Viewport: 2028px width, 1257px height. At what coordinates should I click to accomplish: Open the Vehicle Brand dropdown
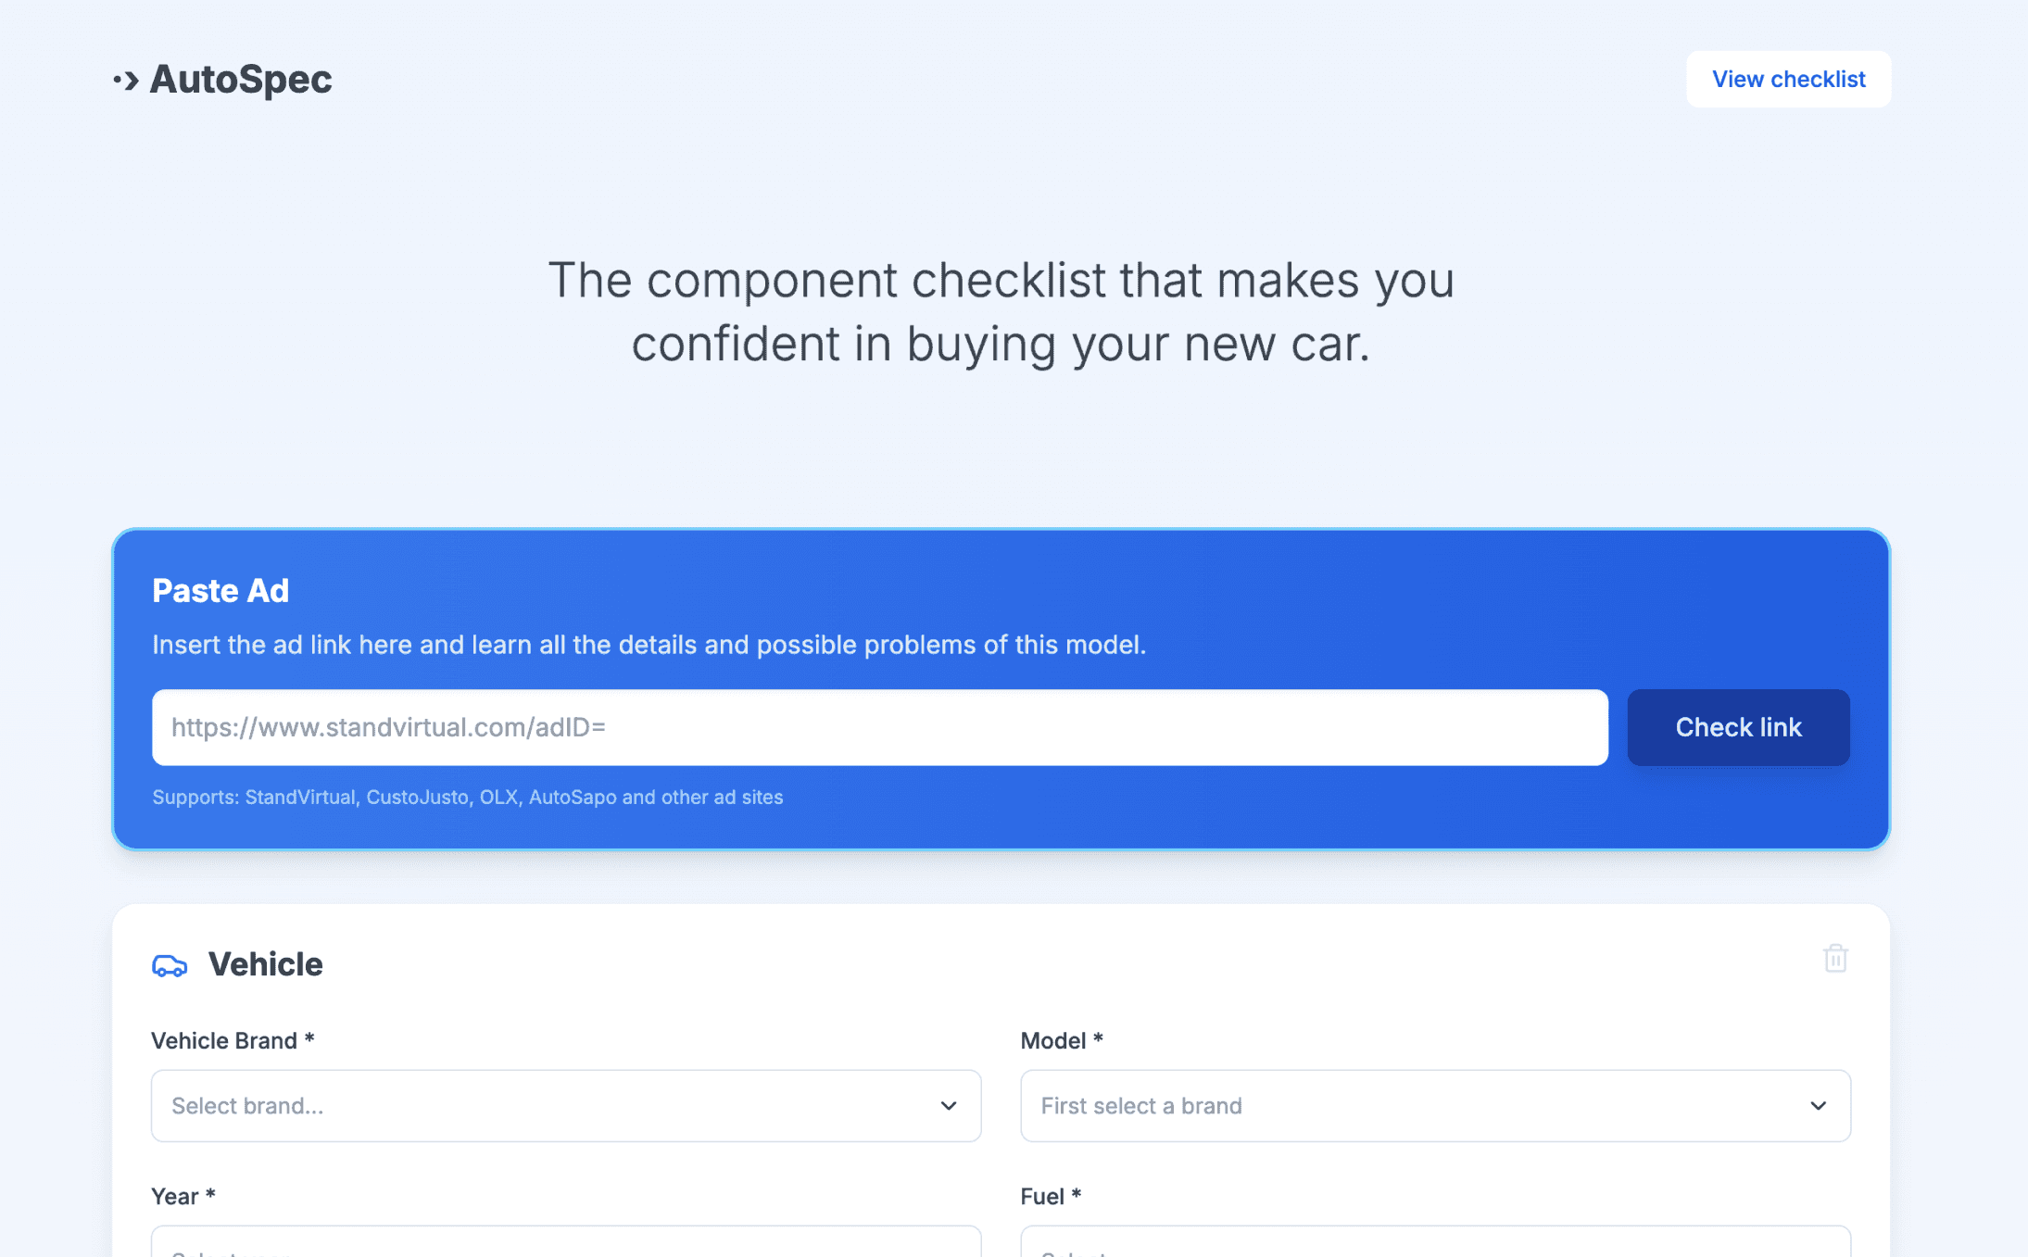tap(566, 1106)
